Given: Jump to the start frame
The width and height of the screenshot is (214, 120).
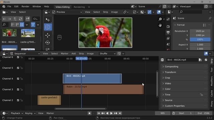Looking at the screenshot, I should coord(99,113).
